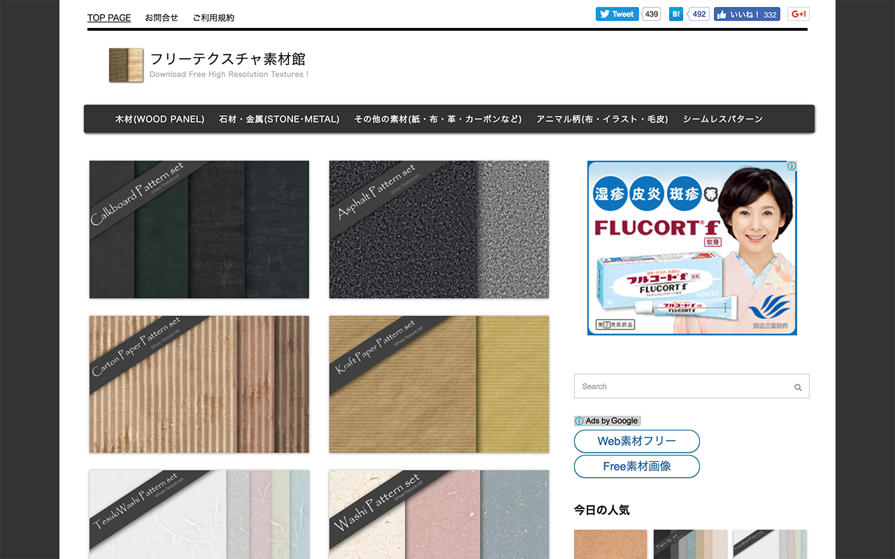This screenshot has width=895, height=559.
Task: Open the dark paper set popular thumbnail
Action: pyautogui.click(x=691, y=544)
